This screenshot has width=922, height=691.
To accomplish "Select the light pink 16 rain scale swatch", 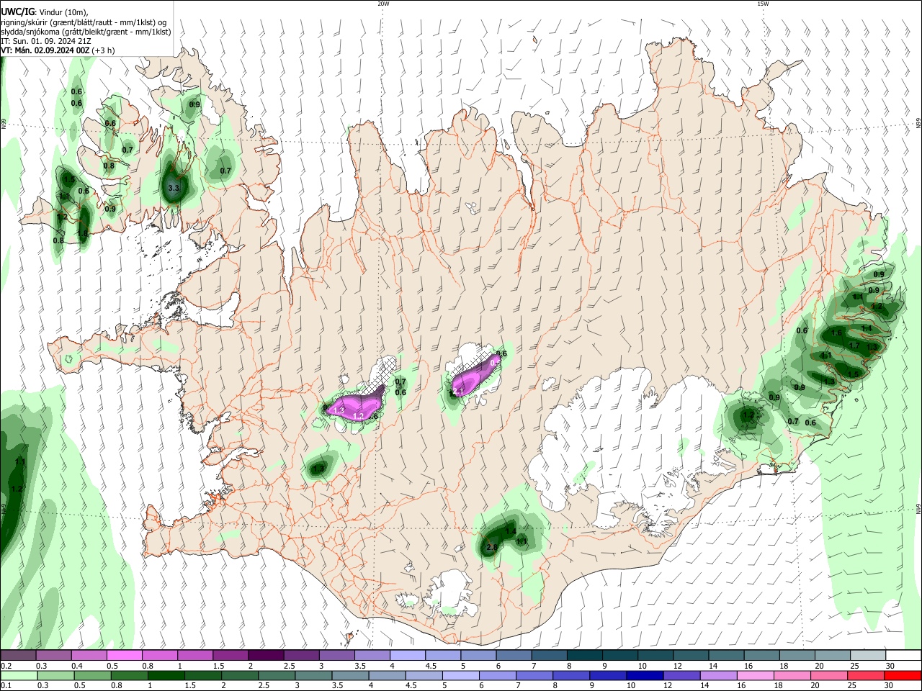I will coord(756,676).
